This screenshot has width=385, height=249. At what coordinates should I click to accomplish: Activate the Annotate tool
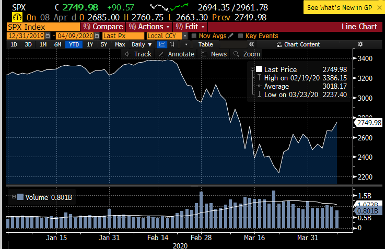176,54
